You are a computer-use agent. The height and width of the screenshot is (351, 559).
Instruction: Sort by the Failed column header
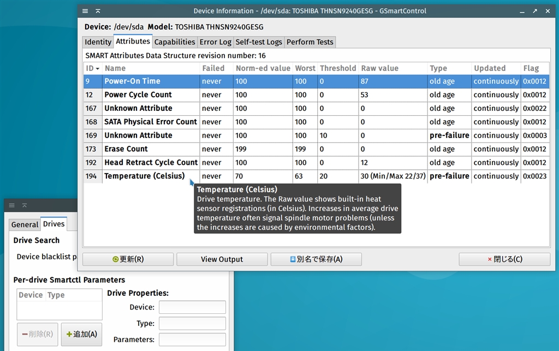tap(216, 68)
